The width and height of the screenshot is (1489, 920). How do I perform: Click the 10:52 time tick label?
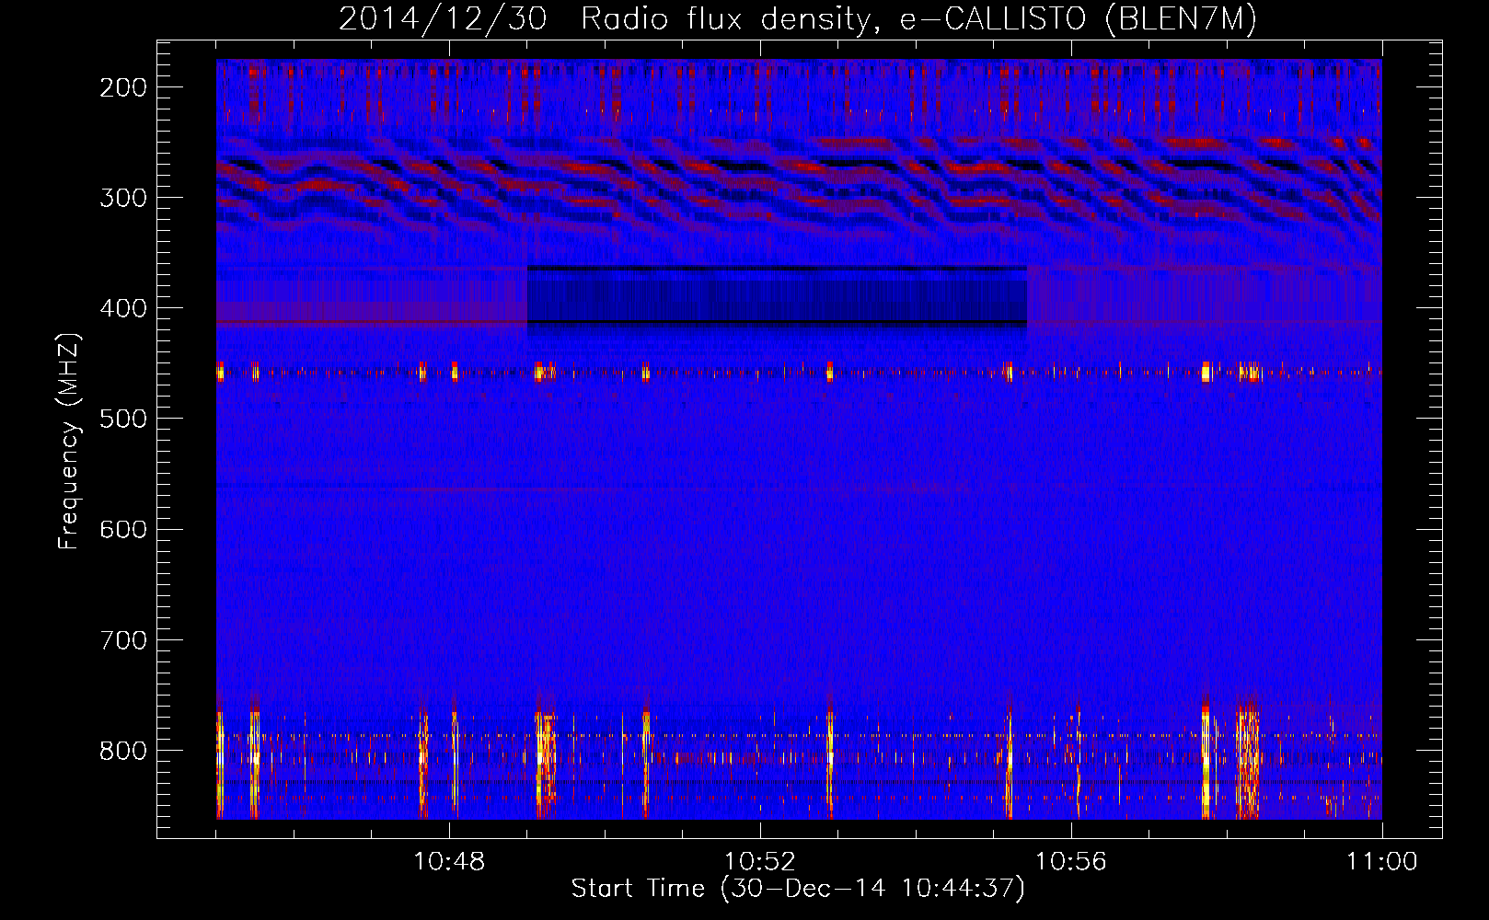(x=760, y=862)
